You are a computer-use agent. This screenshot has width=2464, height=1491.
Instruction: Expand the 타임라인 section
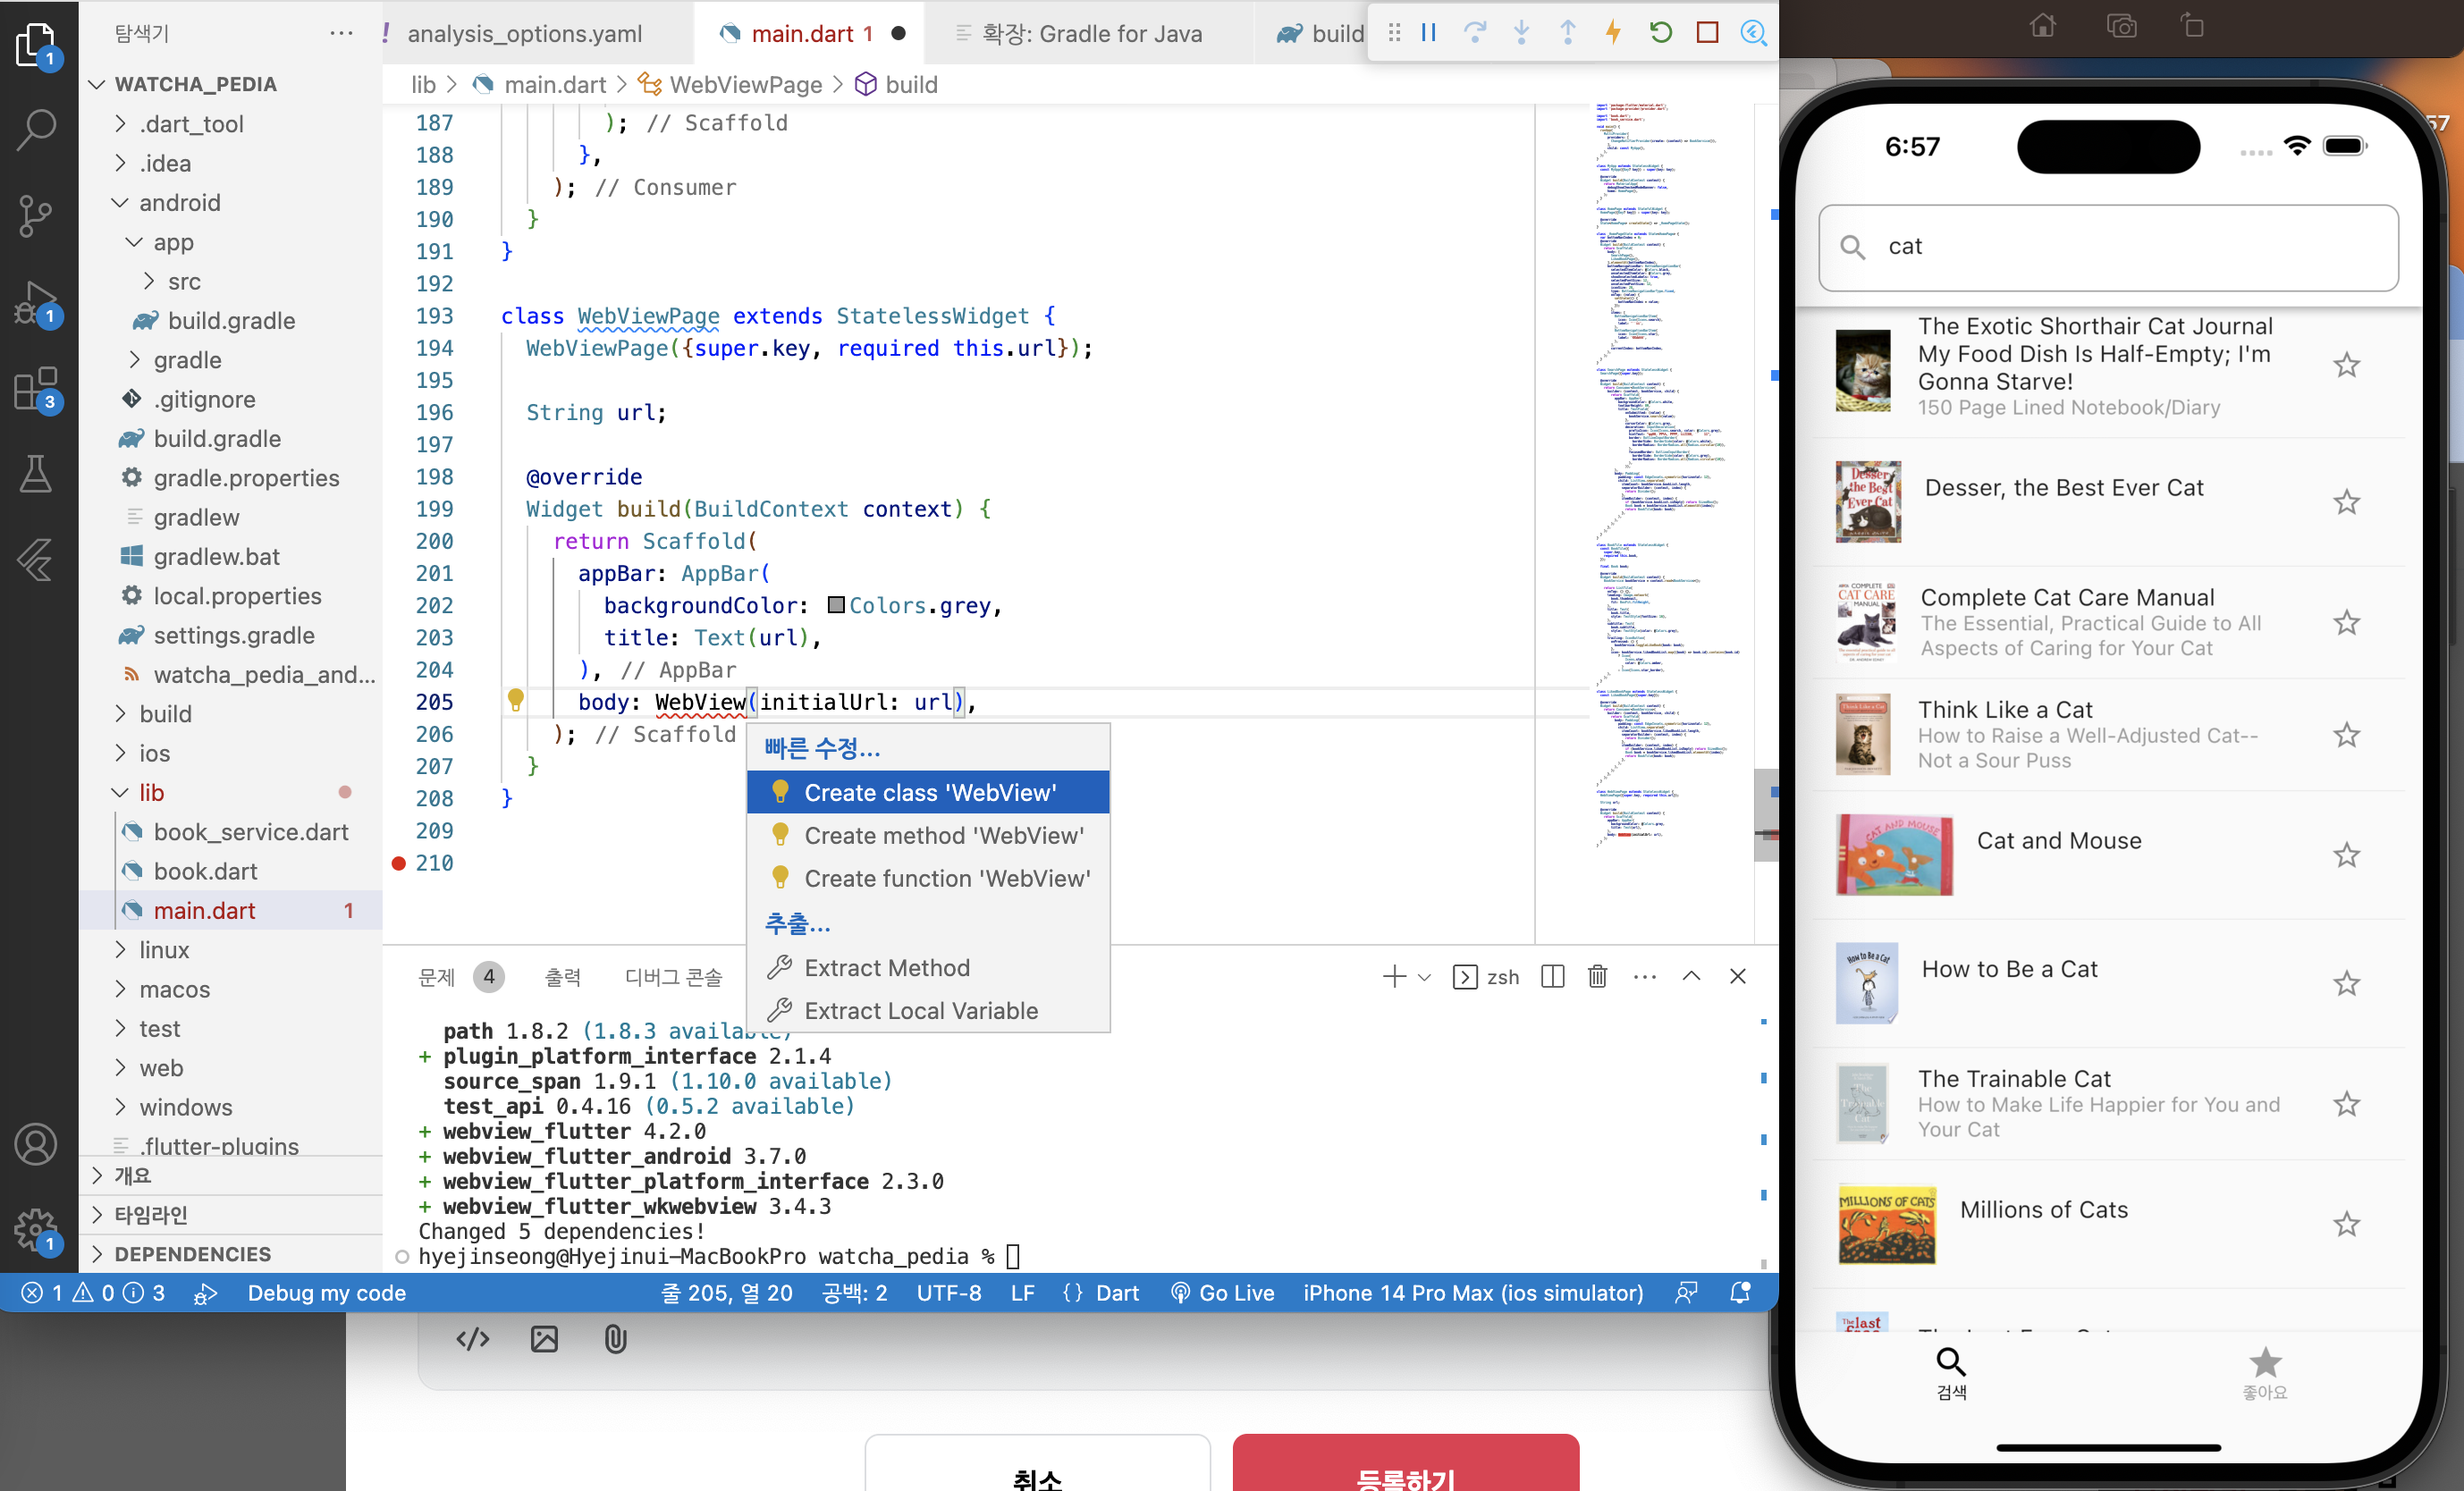231,1215
